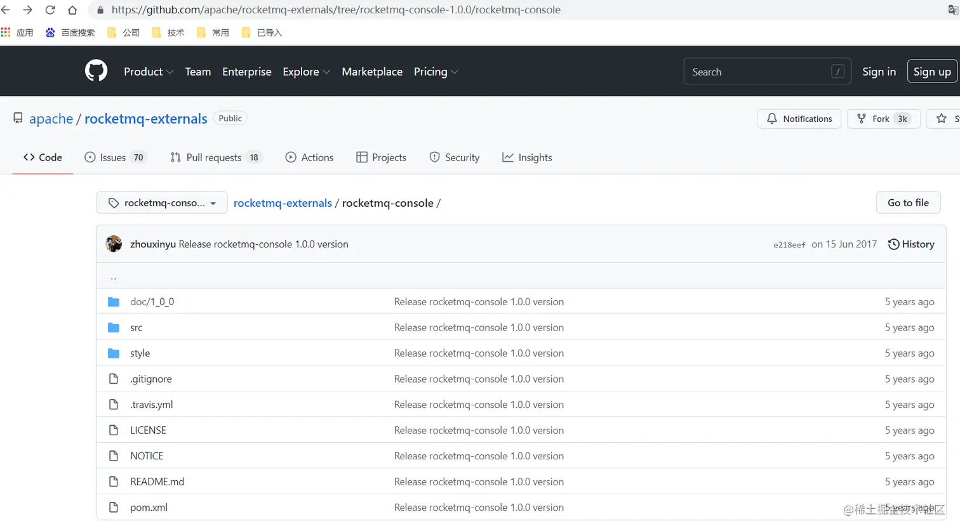960x531 pixels.
Task: Switch to the Security tab
Action: coord(455,157)
